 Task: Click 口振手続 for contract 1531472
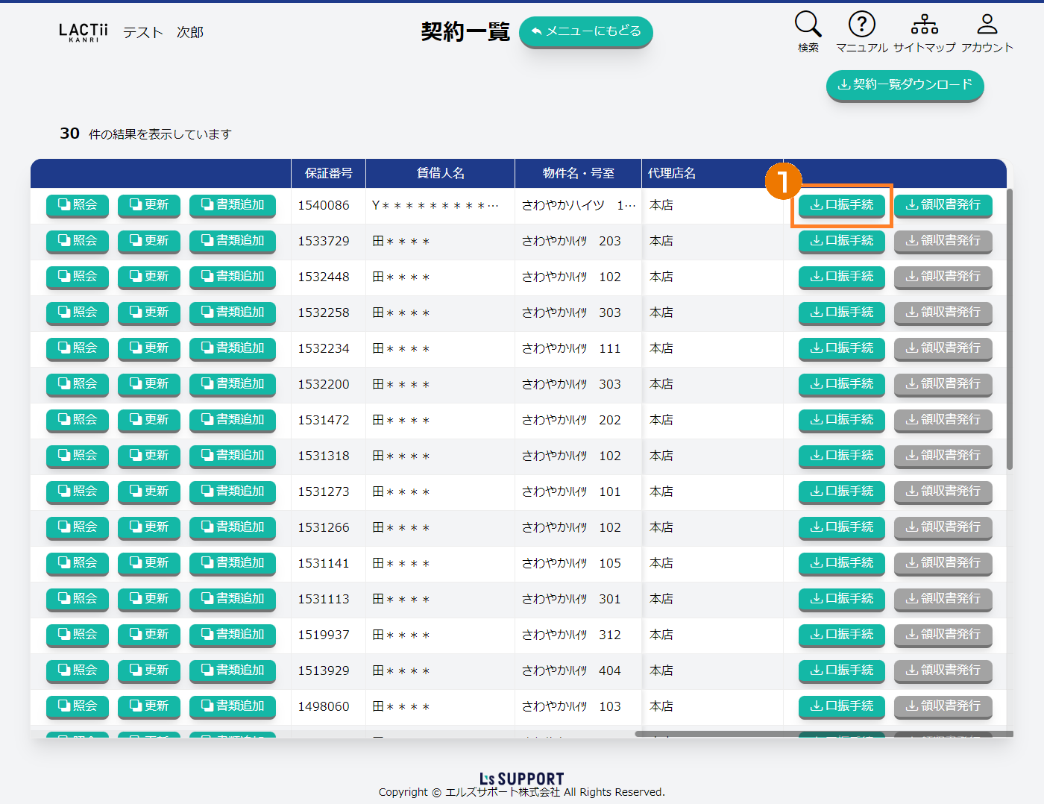841,420
